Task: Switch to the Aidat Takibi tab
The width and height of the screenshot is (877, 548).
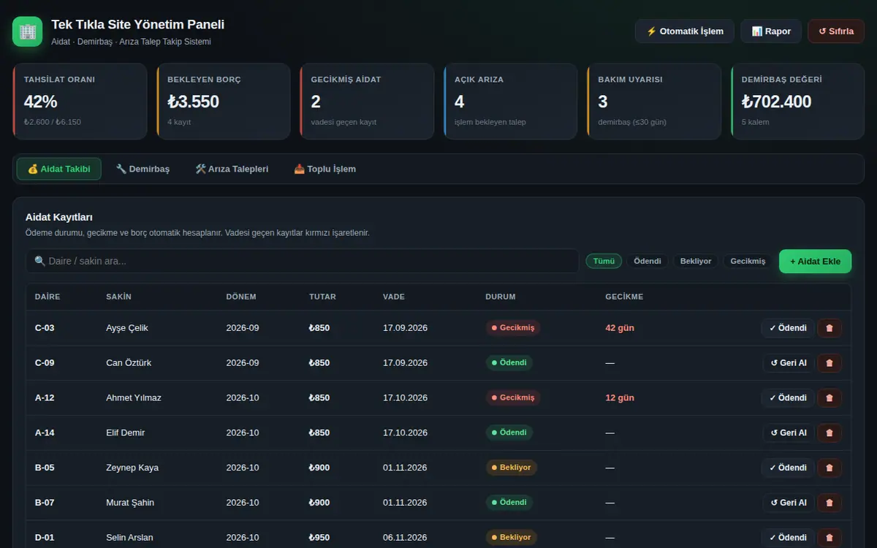Action: click(59, 169)
